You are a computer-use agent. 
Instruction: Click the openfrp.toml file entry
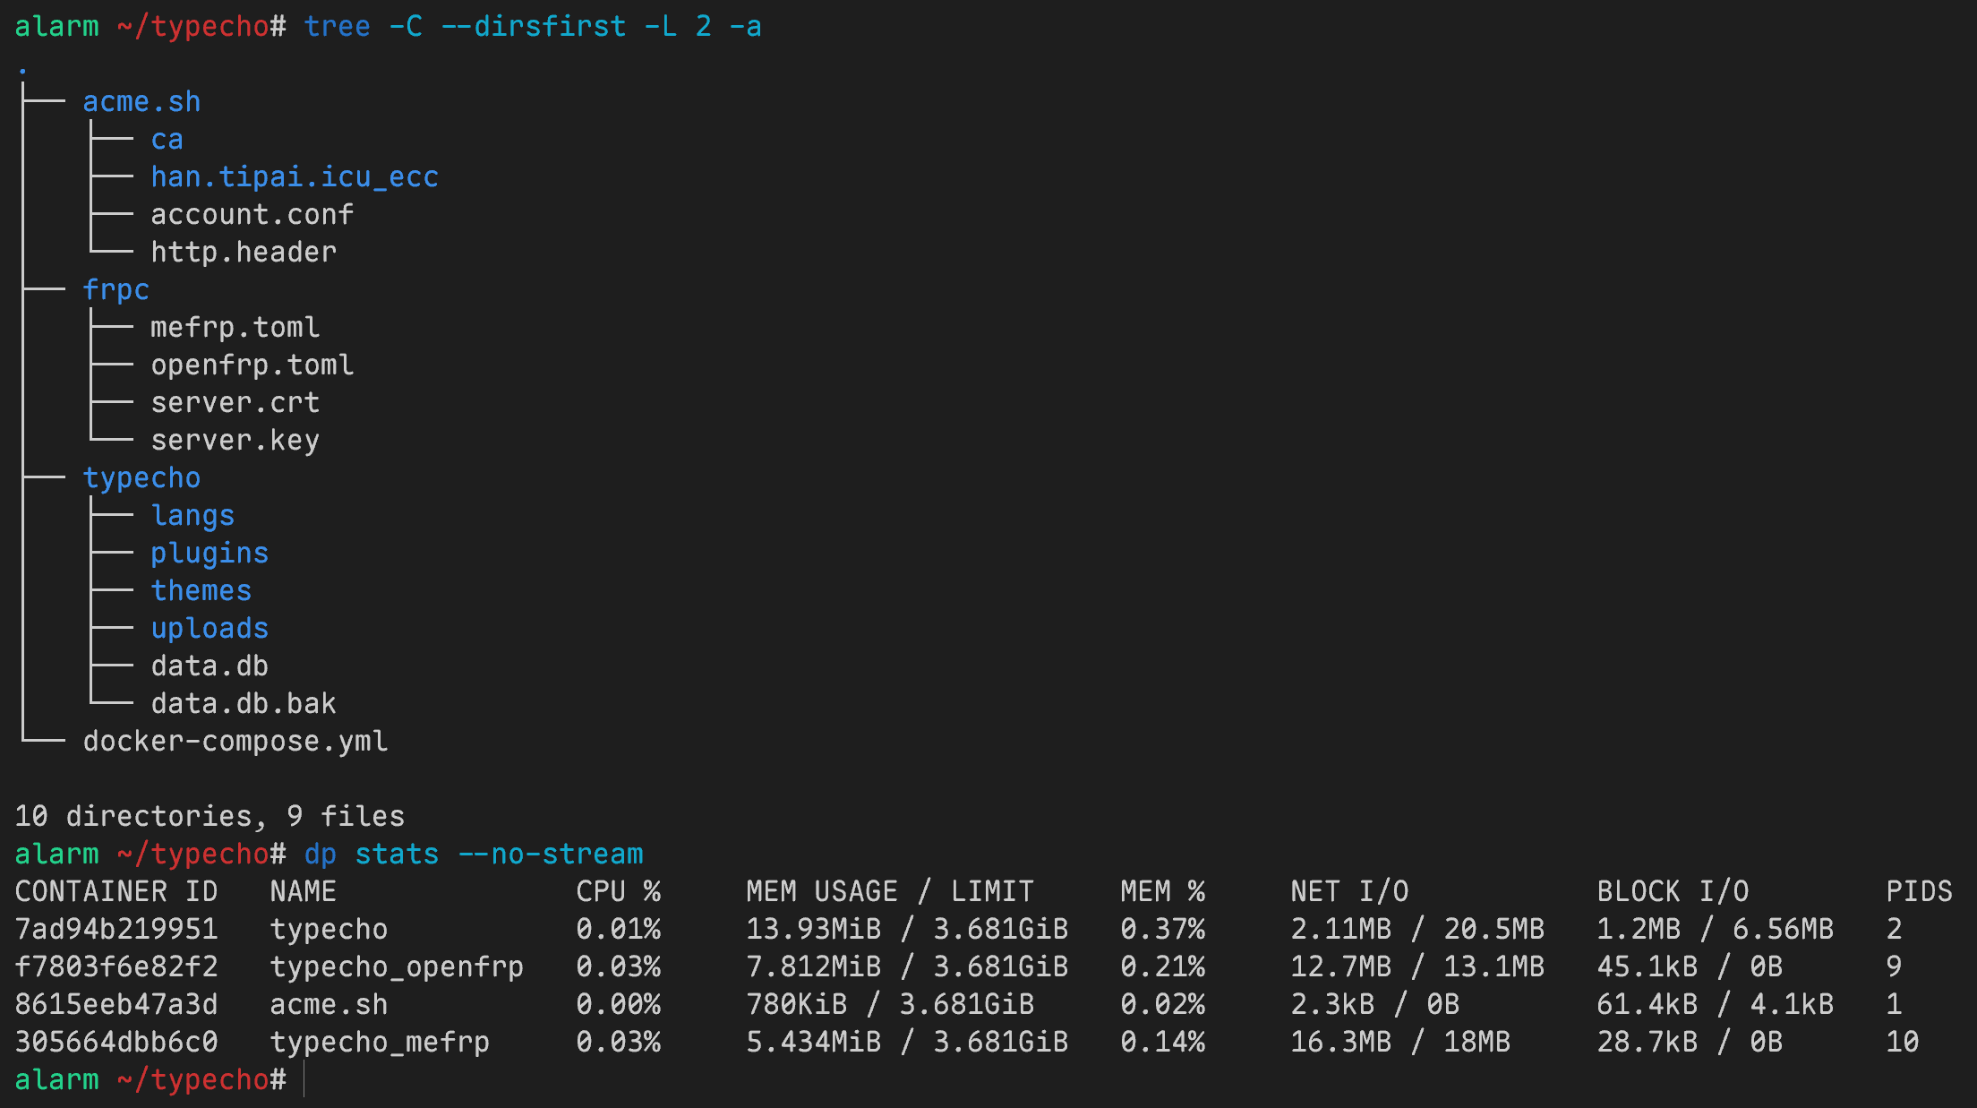click(x=252, y=365)
